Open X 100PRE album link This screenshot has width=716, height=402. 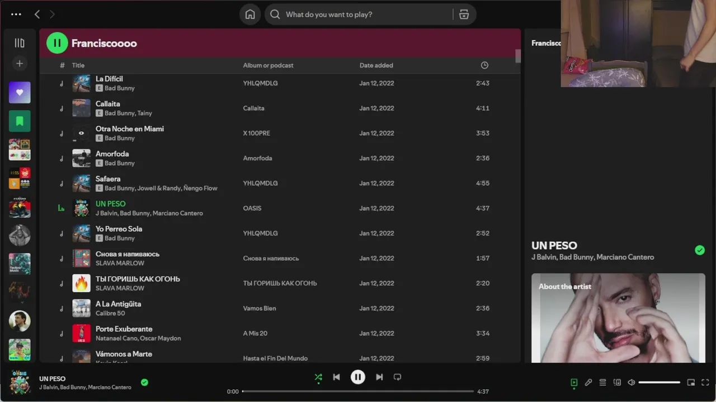(x=256, y=133)
